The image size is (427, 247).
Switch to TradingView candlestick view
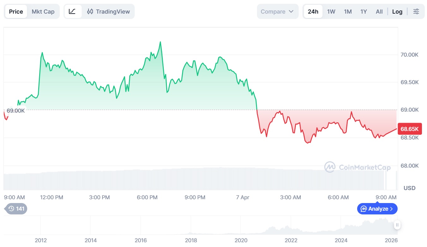(108, 11)
